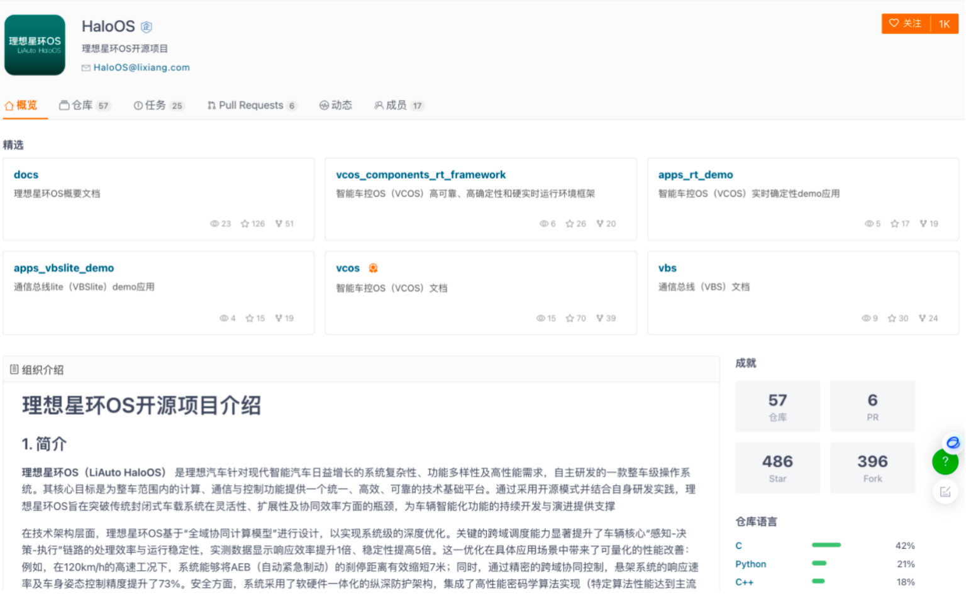The width and height of the screenshot is (966, 611).
Task: Click the 6 PR achievement tile
Action: point(872,407)
